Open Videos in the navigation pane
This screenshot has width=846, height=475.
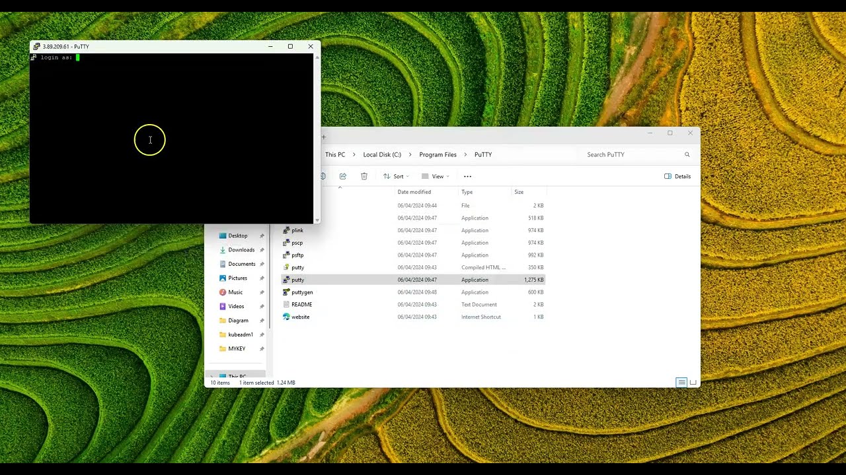coord(236,306)
